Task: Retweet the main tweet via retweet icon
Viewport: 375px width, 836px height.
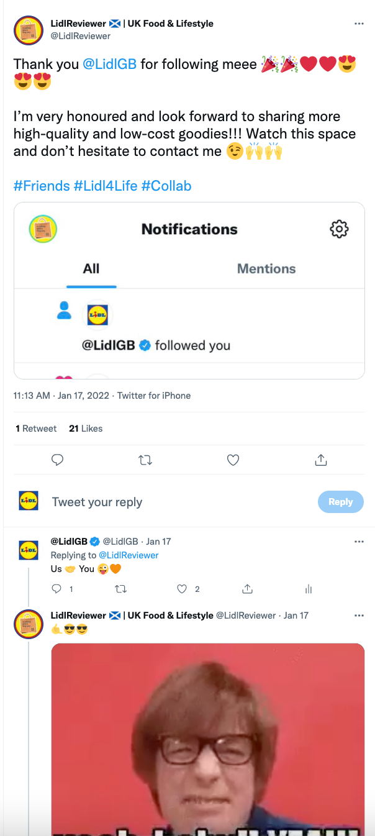Action: click(x=145, y=460)
